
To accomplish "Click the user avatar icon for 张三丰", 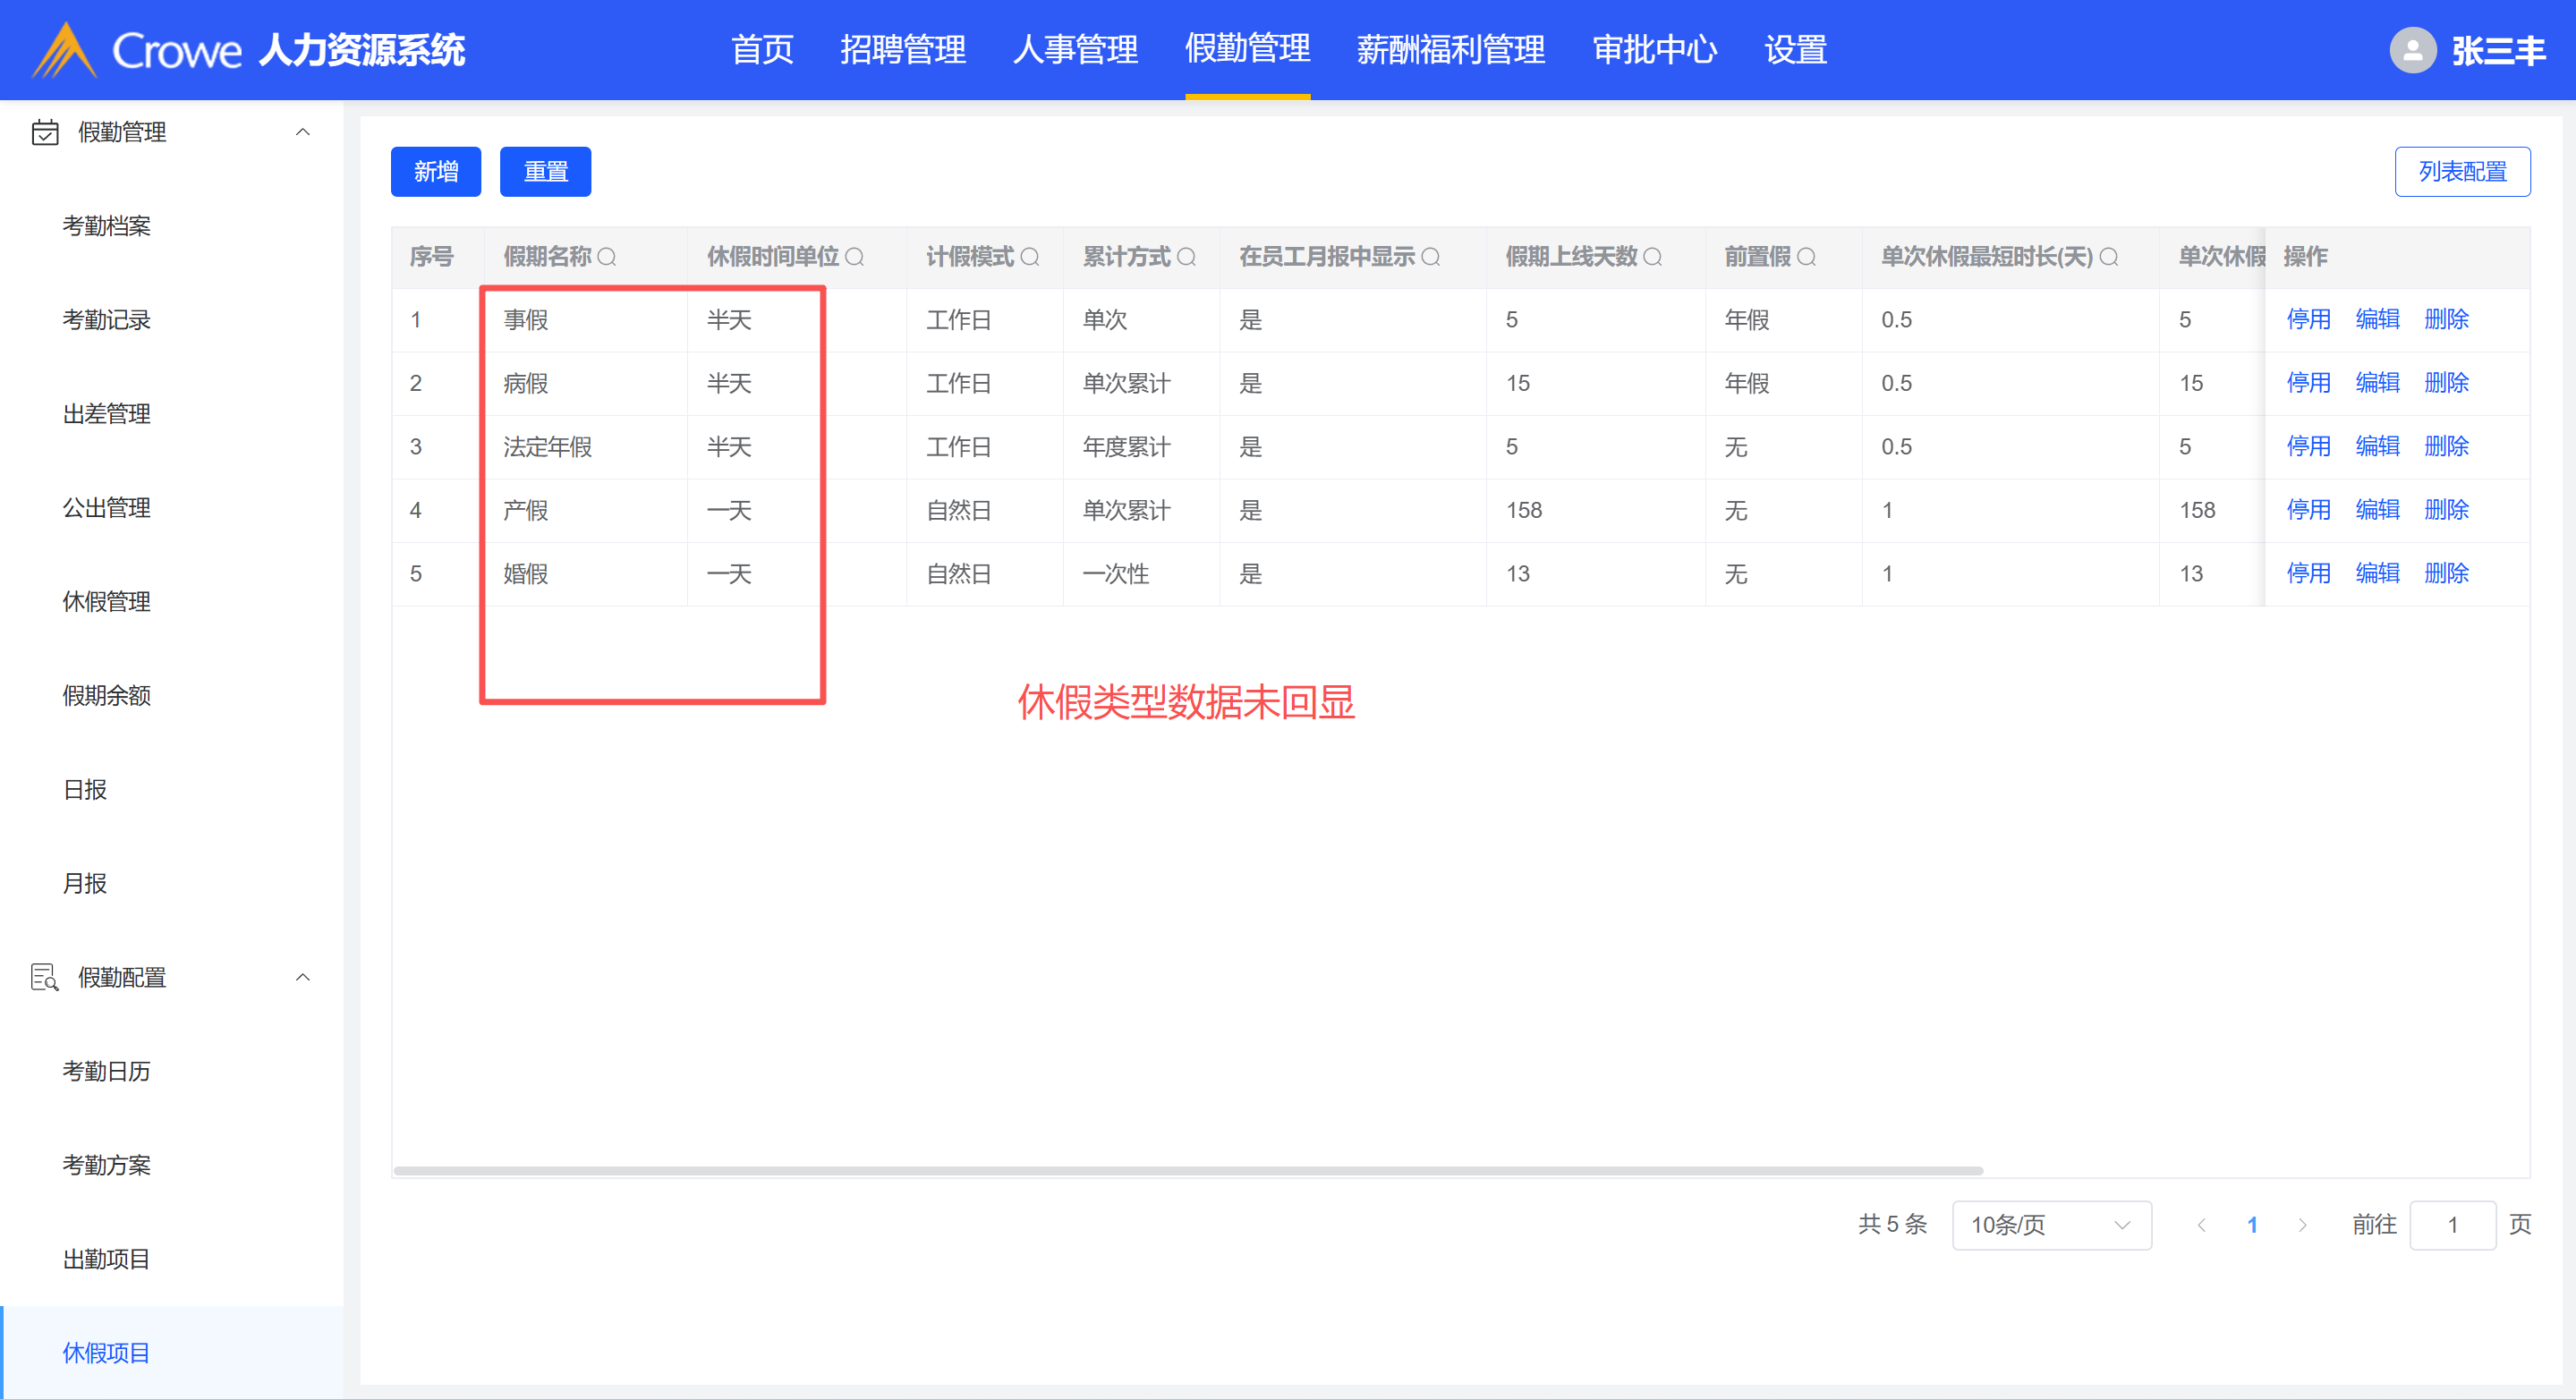I will click(2412, 50).
